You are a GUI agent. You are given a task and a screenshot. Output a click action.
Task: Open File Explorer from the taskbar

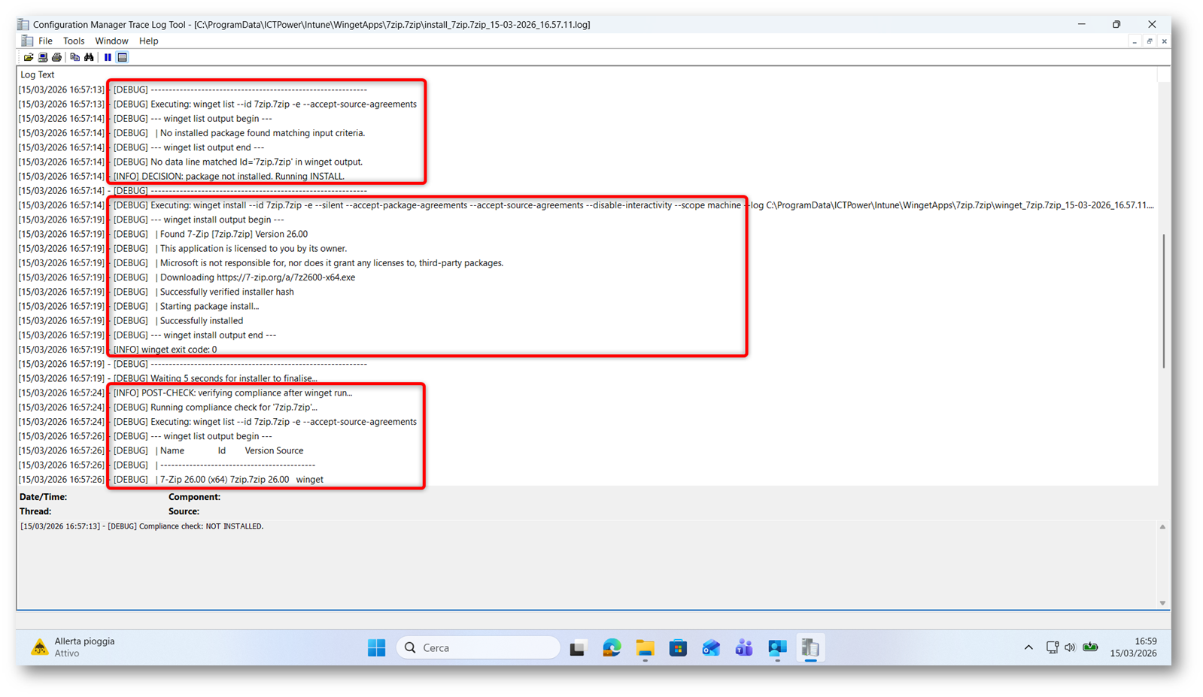tap(645, 647)
